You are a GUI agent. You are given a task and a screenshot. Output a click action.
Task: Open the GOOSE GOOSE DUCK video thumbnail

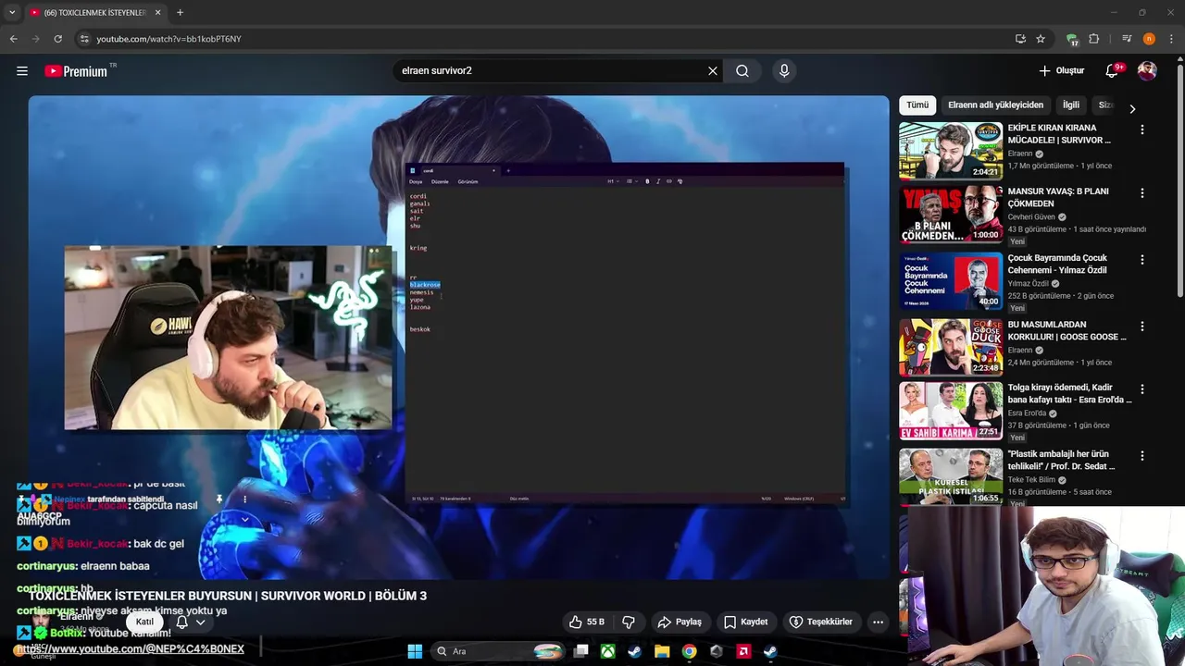(x=951, y=347)
